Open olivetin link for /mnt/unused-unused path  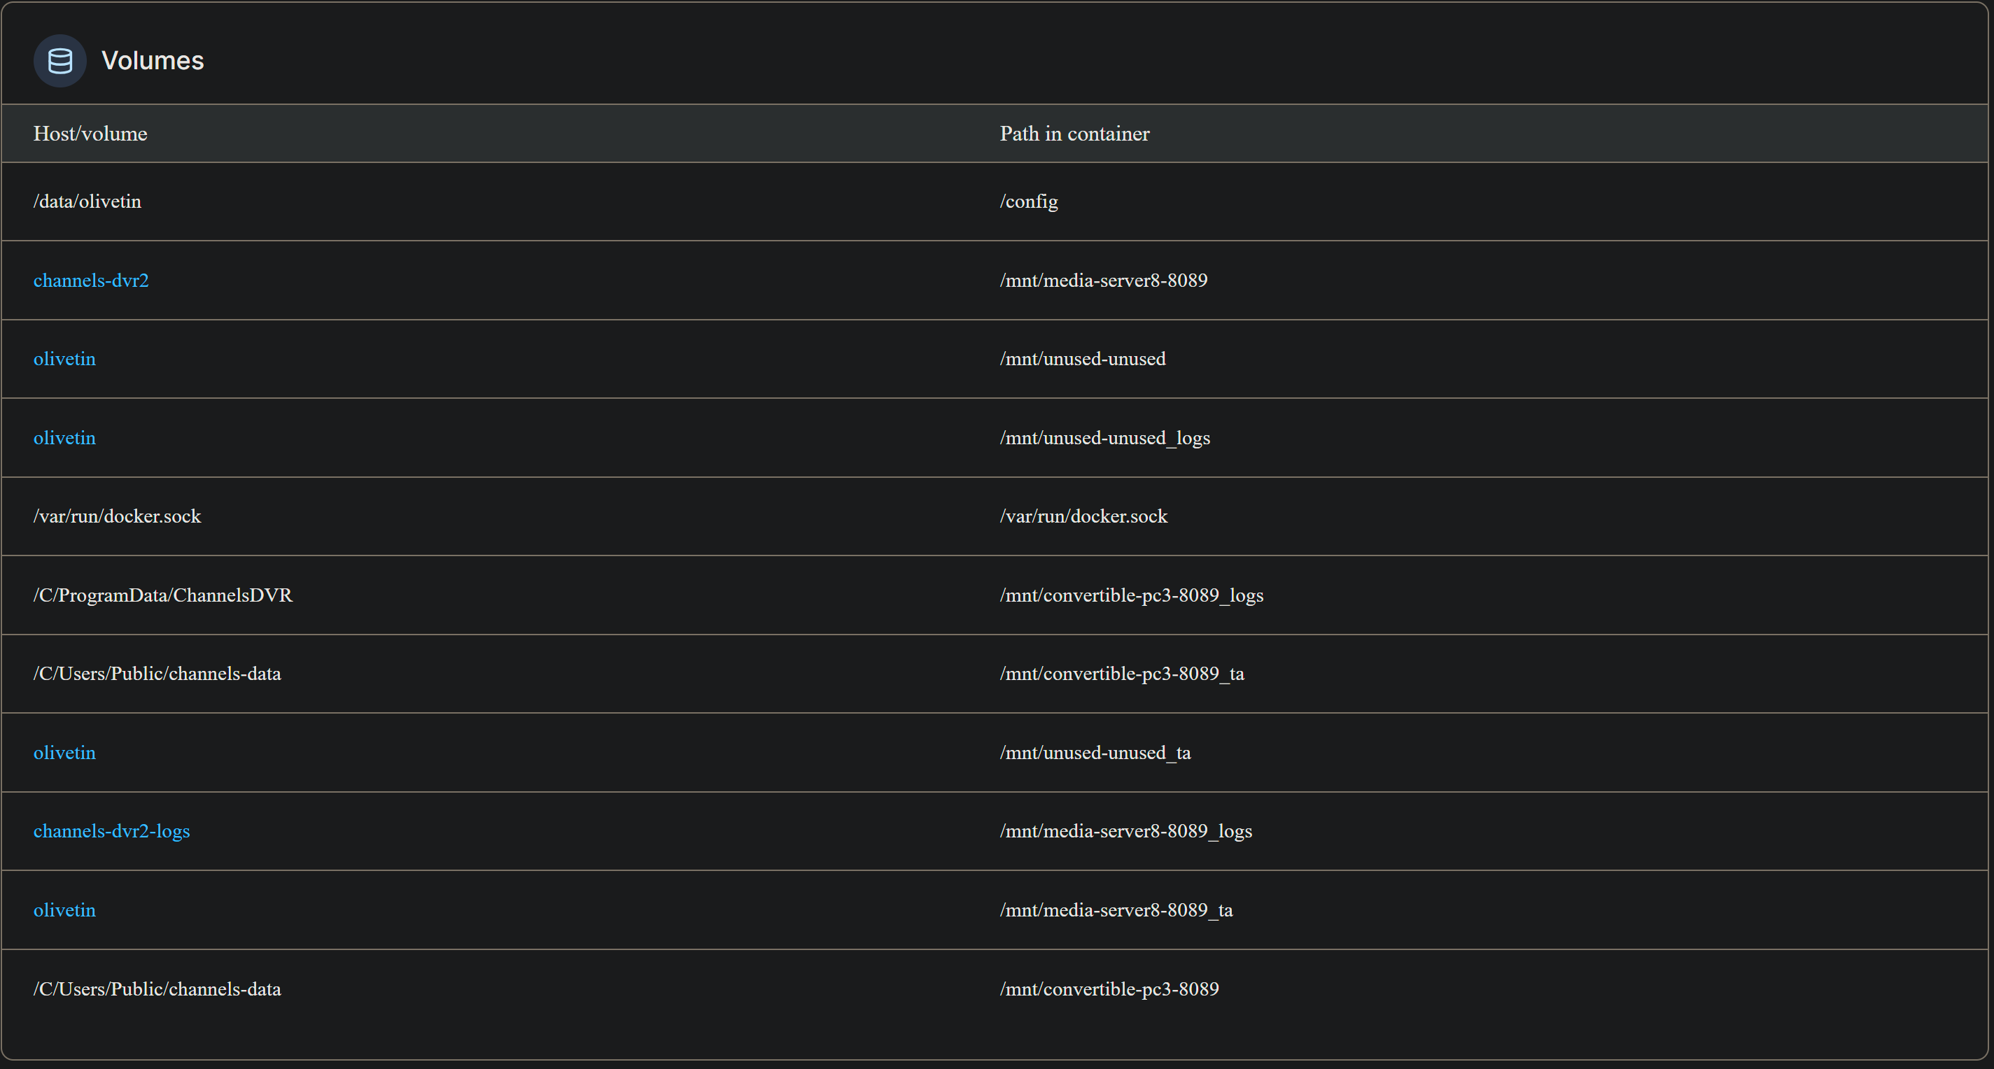click(64, 359)
